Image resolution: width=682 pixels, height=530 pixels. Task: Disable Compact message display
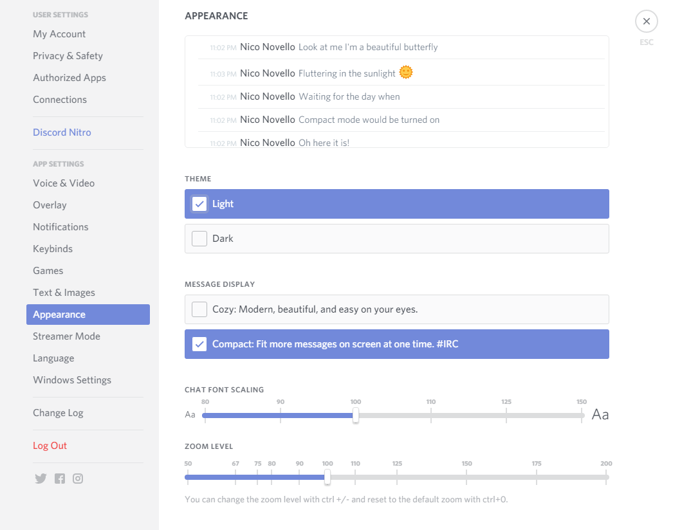(x=199, y=344)
